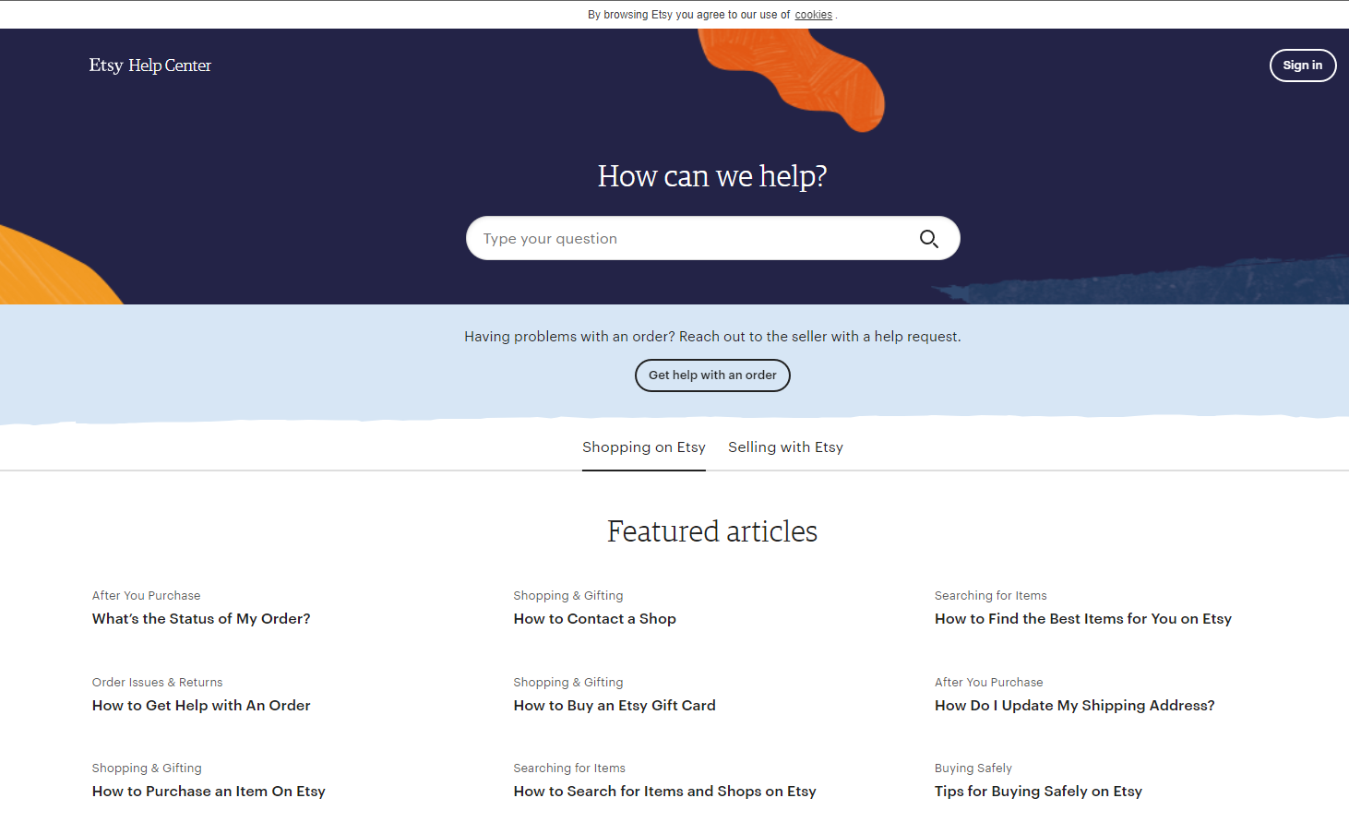Click the 'How can we help?' heading
This screenshot has height=822, width=1349.
[x=712, y=176]
